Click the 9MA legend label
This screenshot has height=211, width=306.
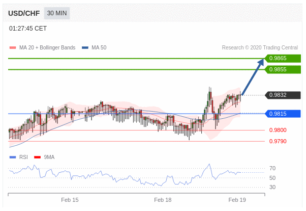(49, 157)
